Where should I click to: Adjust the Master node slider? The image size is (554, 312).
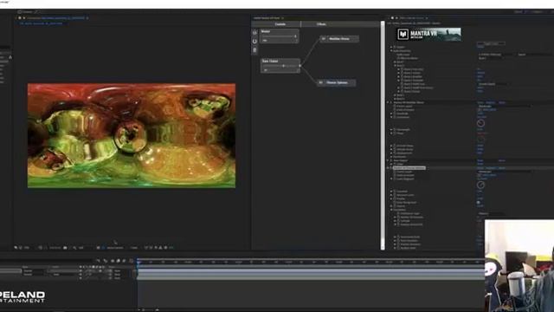279,36
